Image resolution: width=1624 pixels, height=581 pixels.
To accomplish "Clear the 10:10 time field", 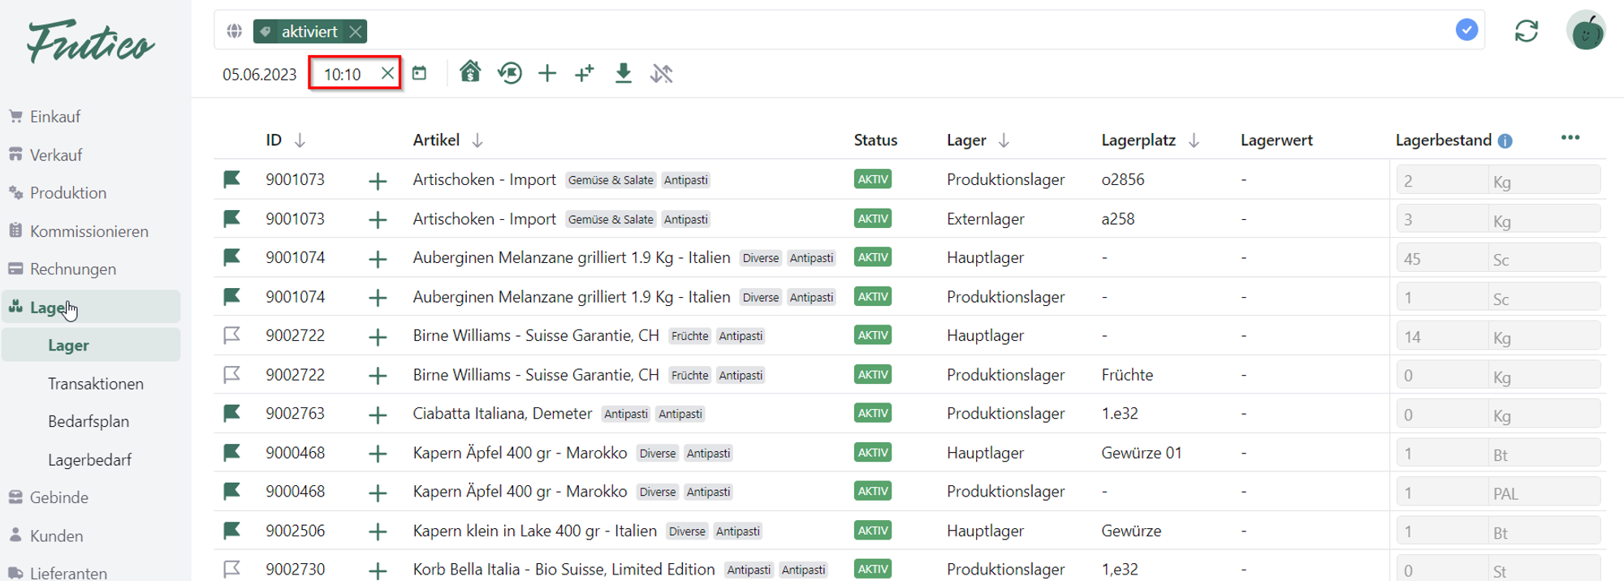I will 387,74.
